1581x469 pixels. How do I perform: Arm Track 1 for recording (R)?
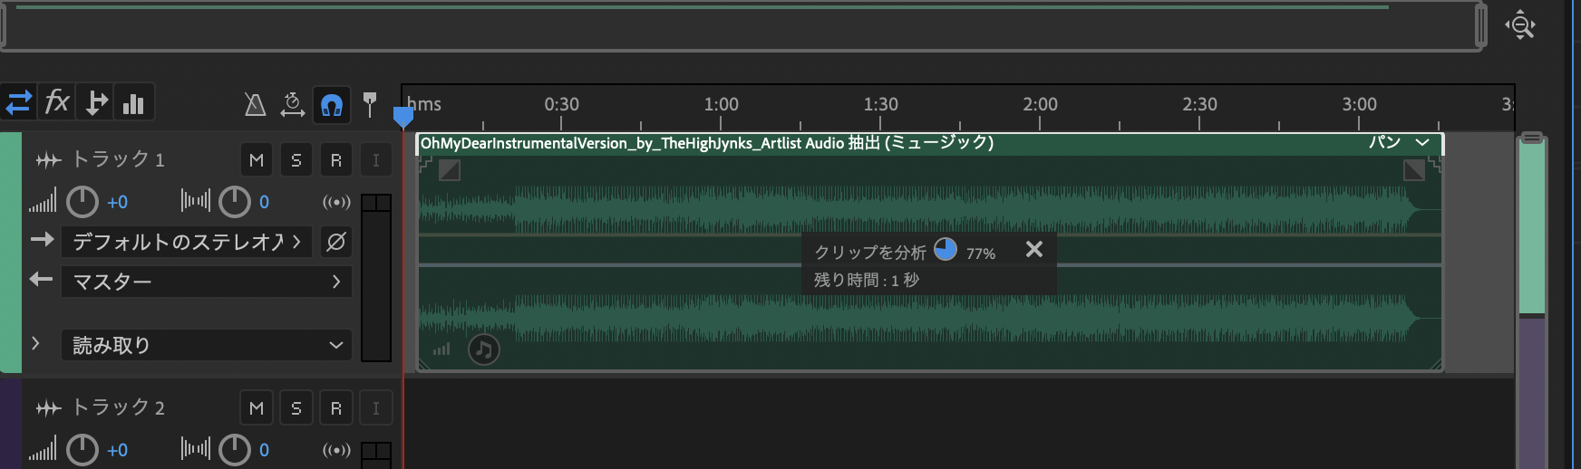coord(336,160)
